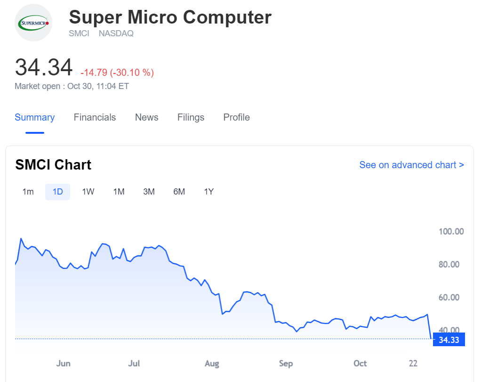Click the Aug label on the time axis
The width and height of the screenshot is (481, 382).
[x=212, y=364]
